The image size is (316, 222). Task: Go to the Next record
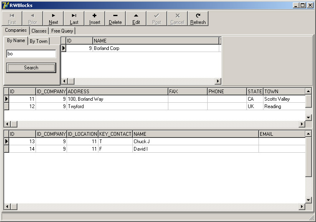[x=53, y=18]
